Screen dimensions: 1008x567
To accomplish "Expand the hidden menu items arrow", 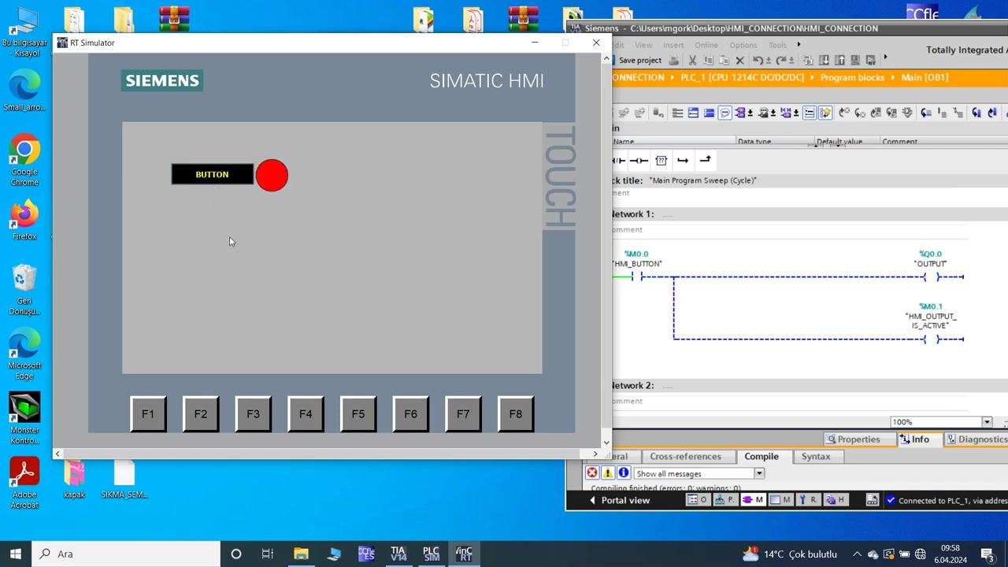I will [x=799, y=44].
